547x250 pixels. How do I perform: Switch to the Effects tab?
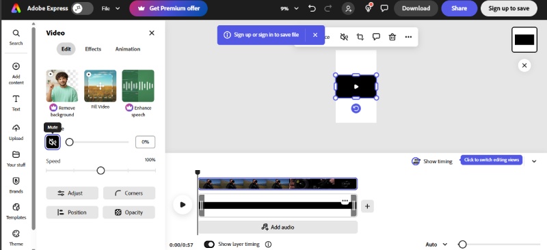click(93, 49)
